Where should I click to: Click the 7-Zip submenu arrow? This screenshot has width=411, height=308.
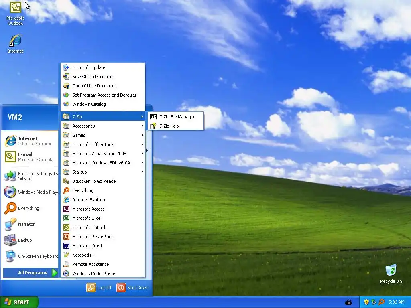coord(142,117)
